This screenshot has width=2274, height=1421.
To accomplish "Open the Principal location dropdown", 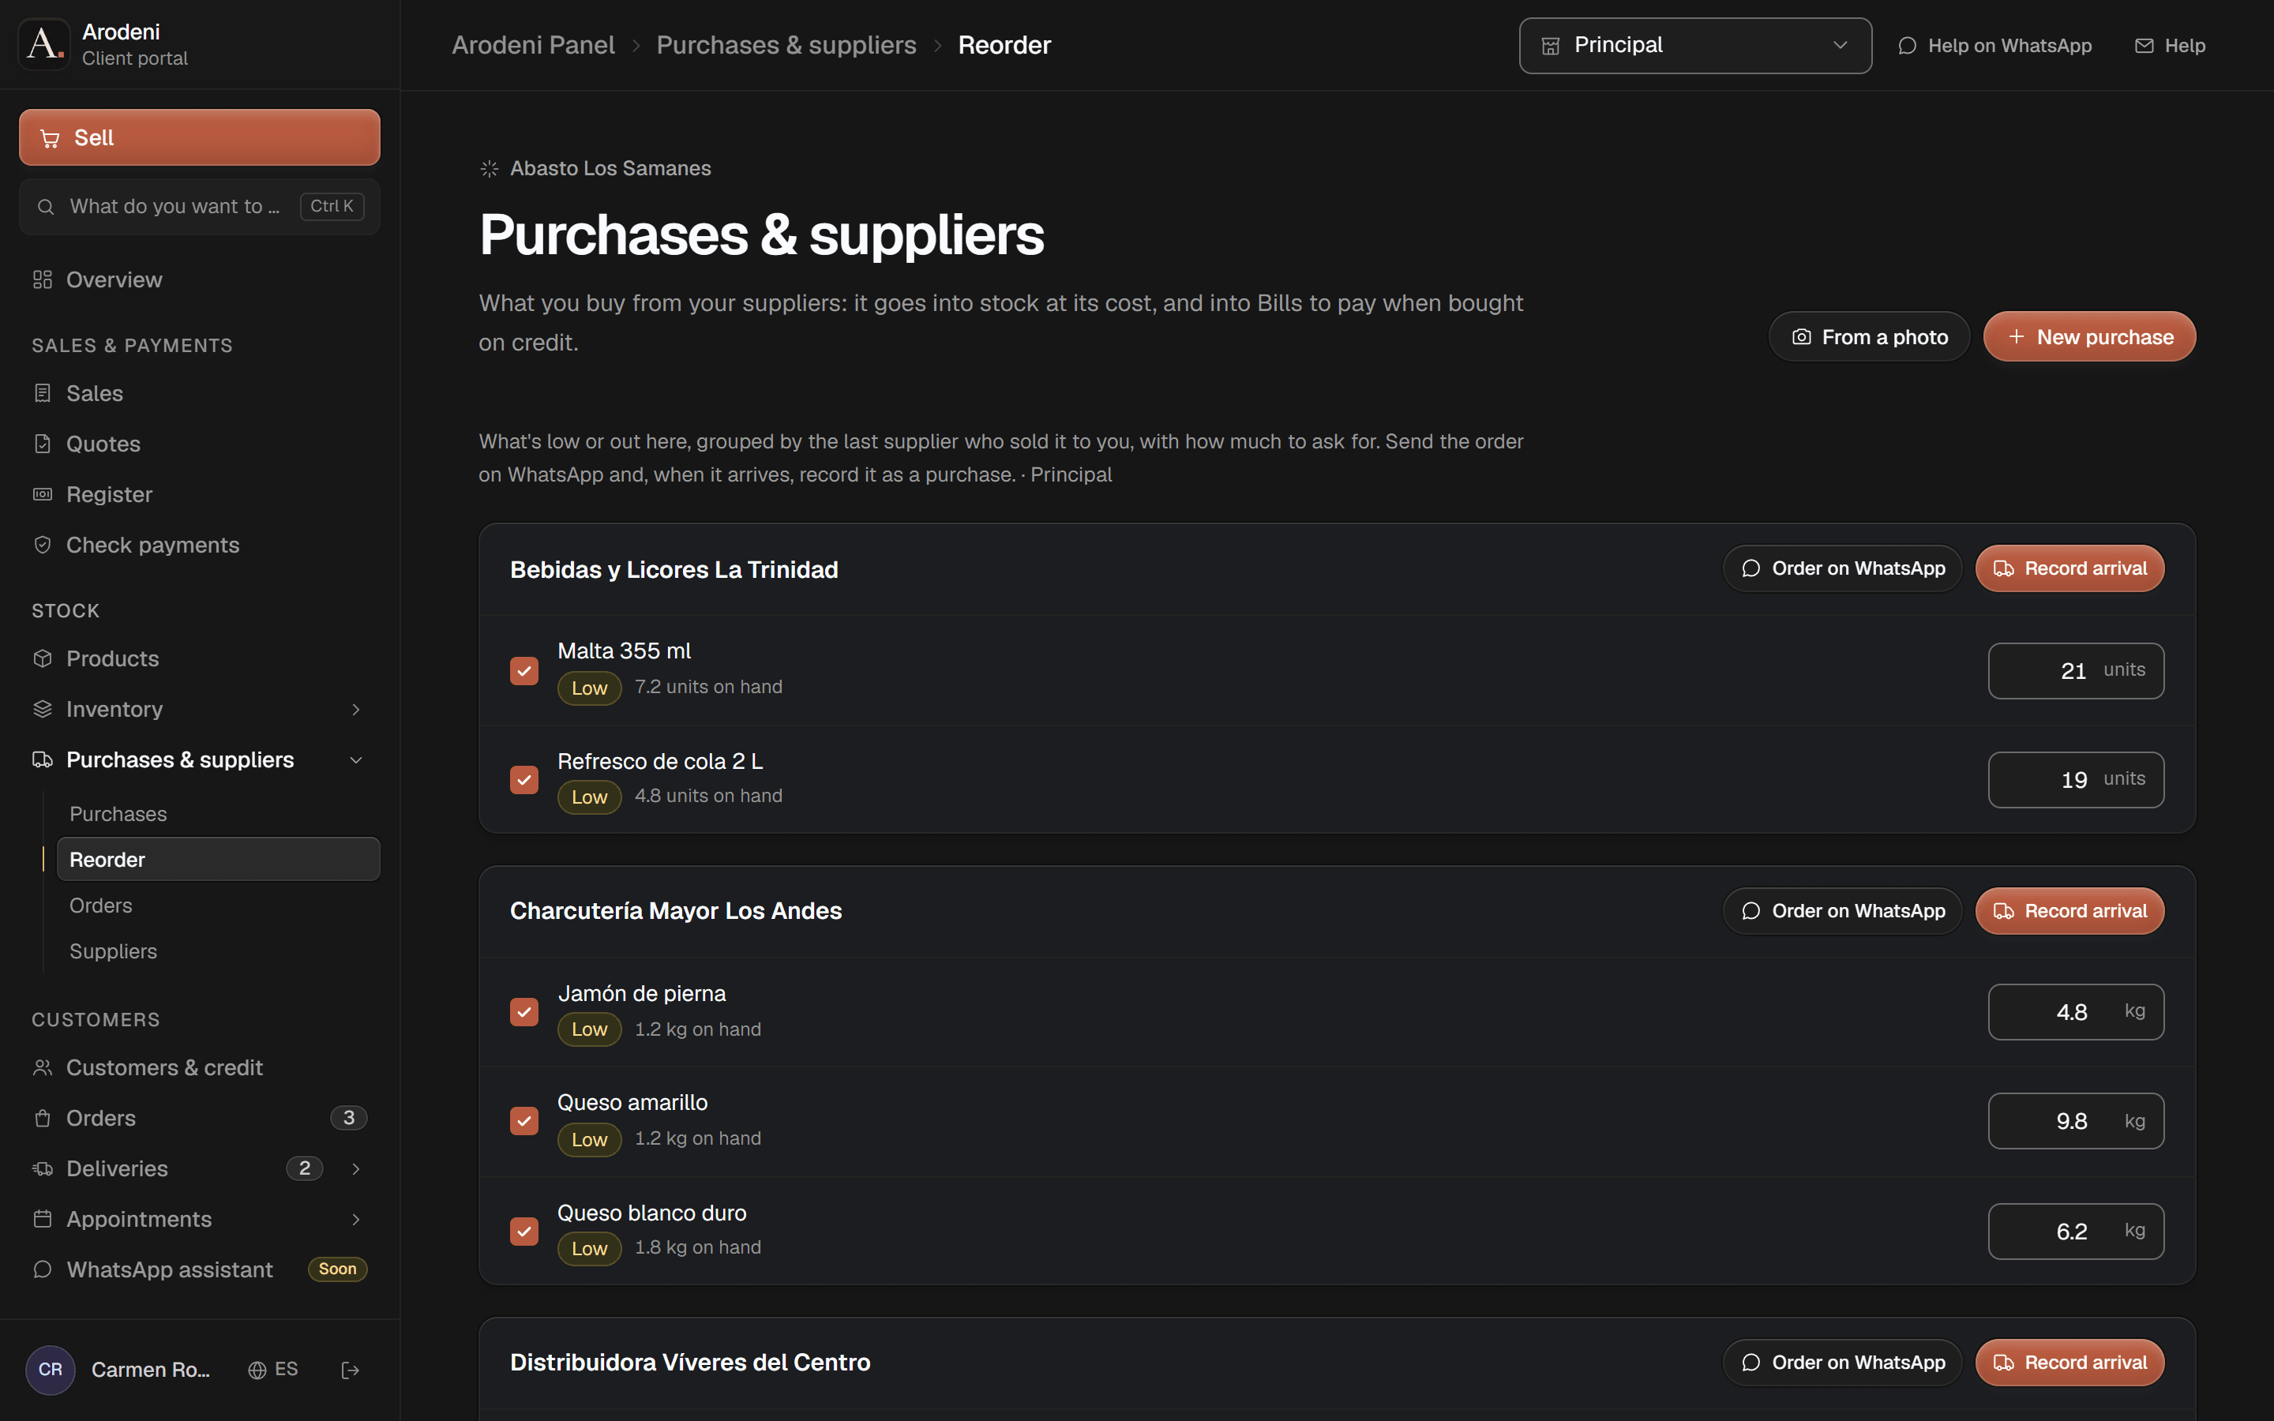I will 1695,45.
